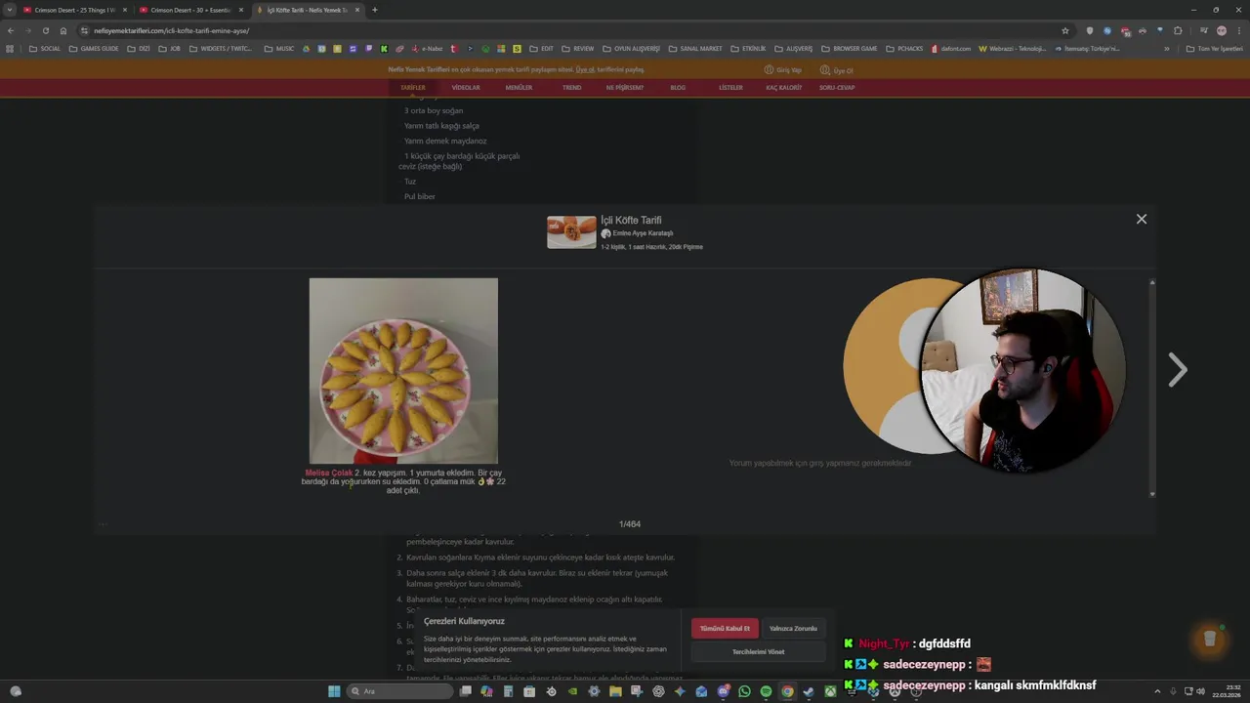Screen dimensions: 1250x703
Task: Open the BROWSER GAME bookmarks folder
Action: pos(850,48)
